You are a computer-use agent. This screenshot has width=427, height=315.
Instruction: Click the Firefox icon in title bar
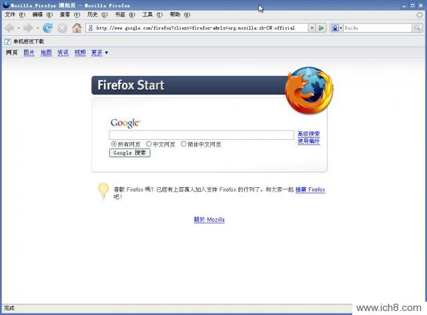pyautogui.click(x=5, y=5)
